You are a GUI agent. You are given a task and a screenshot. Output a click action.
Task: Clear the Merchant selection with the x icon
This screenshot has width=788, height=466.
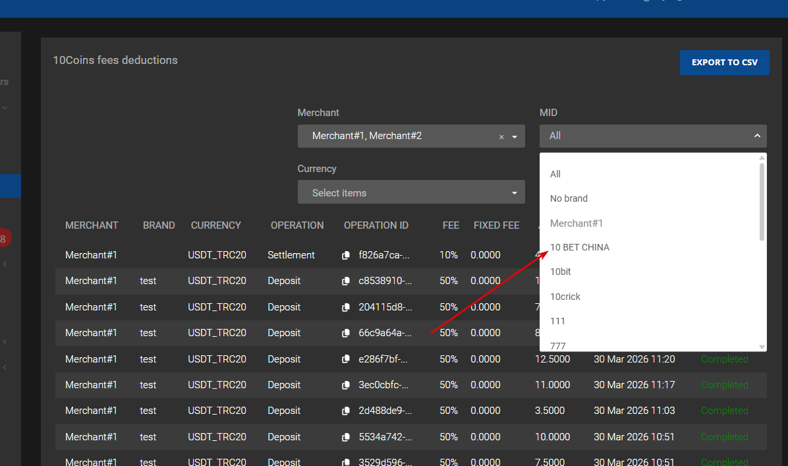click(x=501, y=137)
